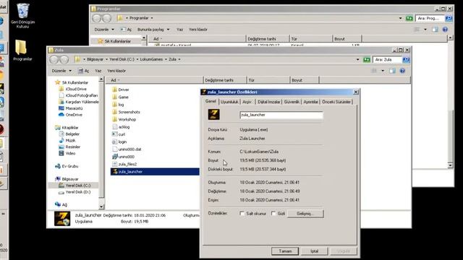This screenshot has height=260, width=463.
Task: Click the help icon in the Programlar window
Action: [x=445, y=30]
